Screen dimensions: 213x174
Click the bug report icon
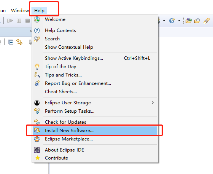[37, 83]
